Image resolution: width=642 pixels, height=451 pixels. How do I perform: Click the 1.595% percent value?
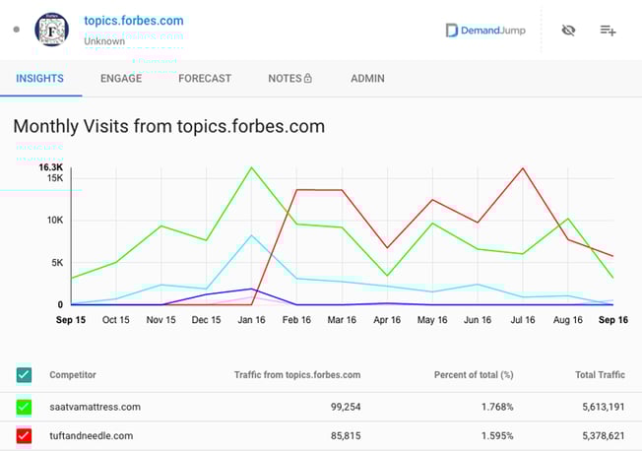(497, 435)
